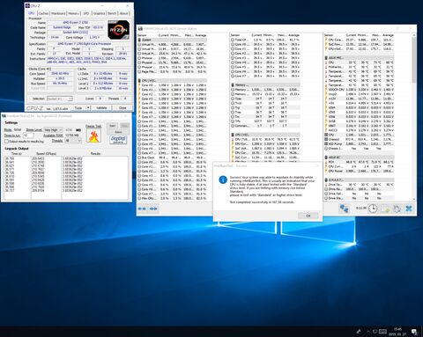Screen dimensions: 423x337
Task: Click the Times to run input field
Action: 28,136
